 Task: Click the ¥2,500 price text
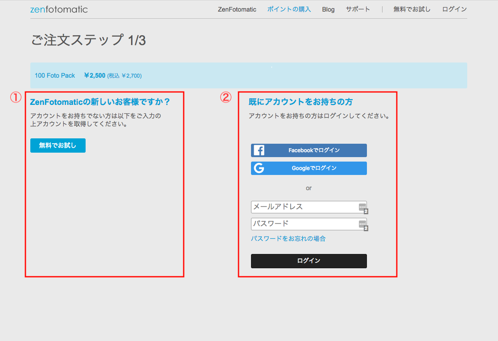95,75
